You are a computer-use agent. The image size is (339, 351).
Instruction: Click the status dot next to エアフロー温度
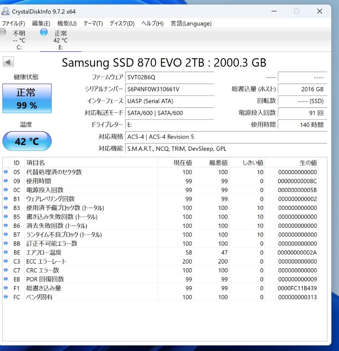(6, 253)
